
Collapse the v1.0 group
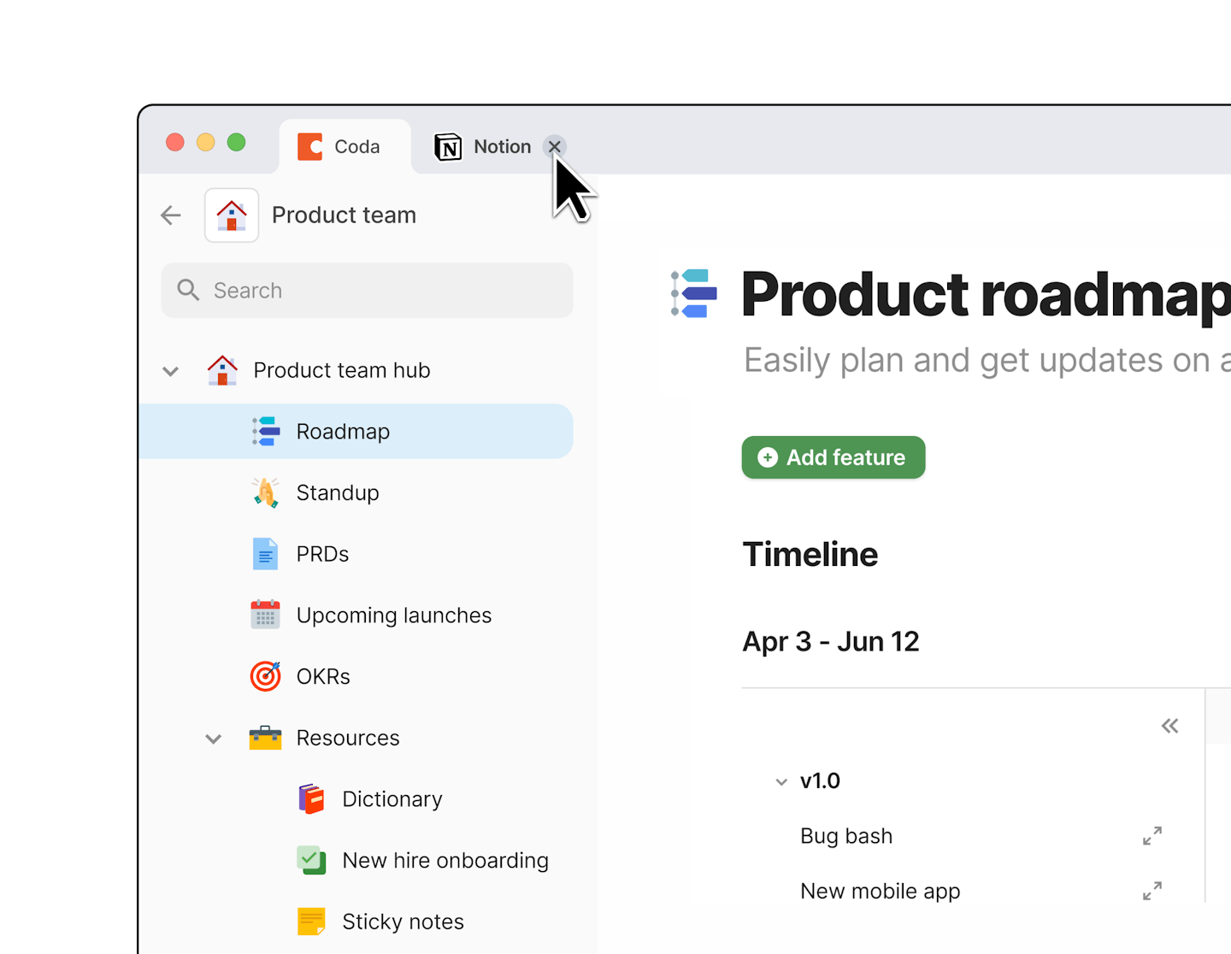[781, 781]
